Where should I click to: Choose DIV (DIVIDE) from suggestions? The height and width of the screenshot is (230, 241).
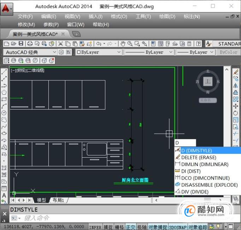coord(208,192)
